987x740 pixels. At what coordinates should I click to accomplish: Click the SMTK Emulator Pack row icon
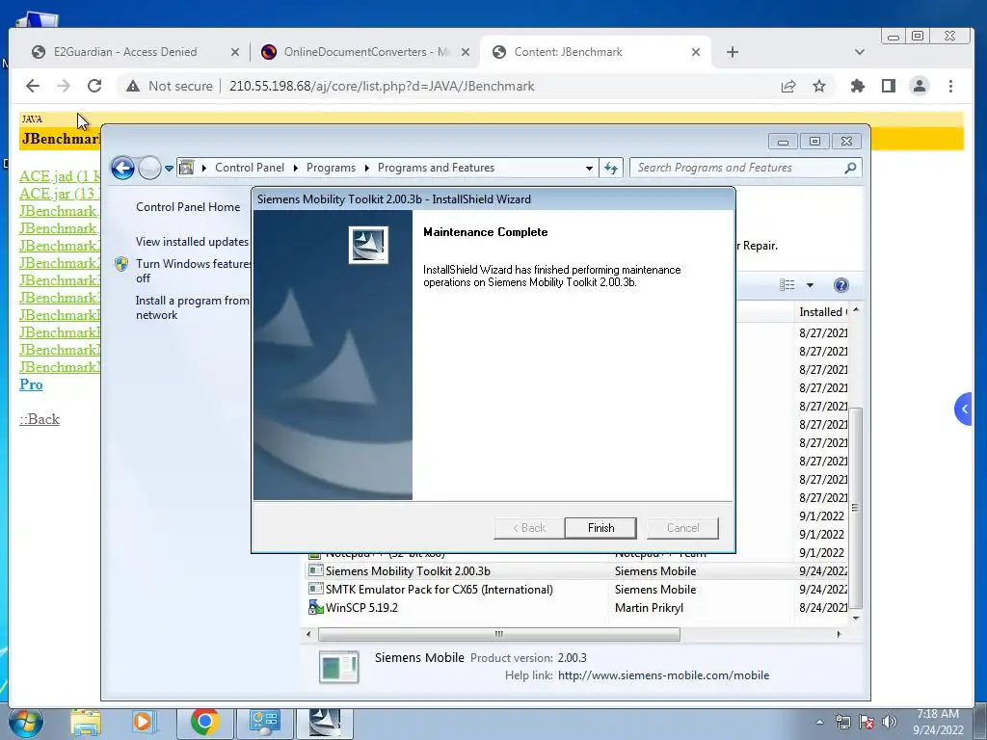(315, 589)
